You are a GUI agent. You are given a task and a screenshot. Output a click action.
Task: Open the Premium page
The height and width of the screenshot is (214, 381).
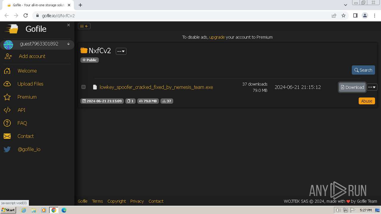click(27, 97)
